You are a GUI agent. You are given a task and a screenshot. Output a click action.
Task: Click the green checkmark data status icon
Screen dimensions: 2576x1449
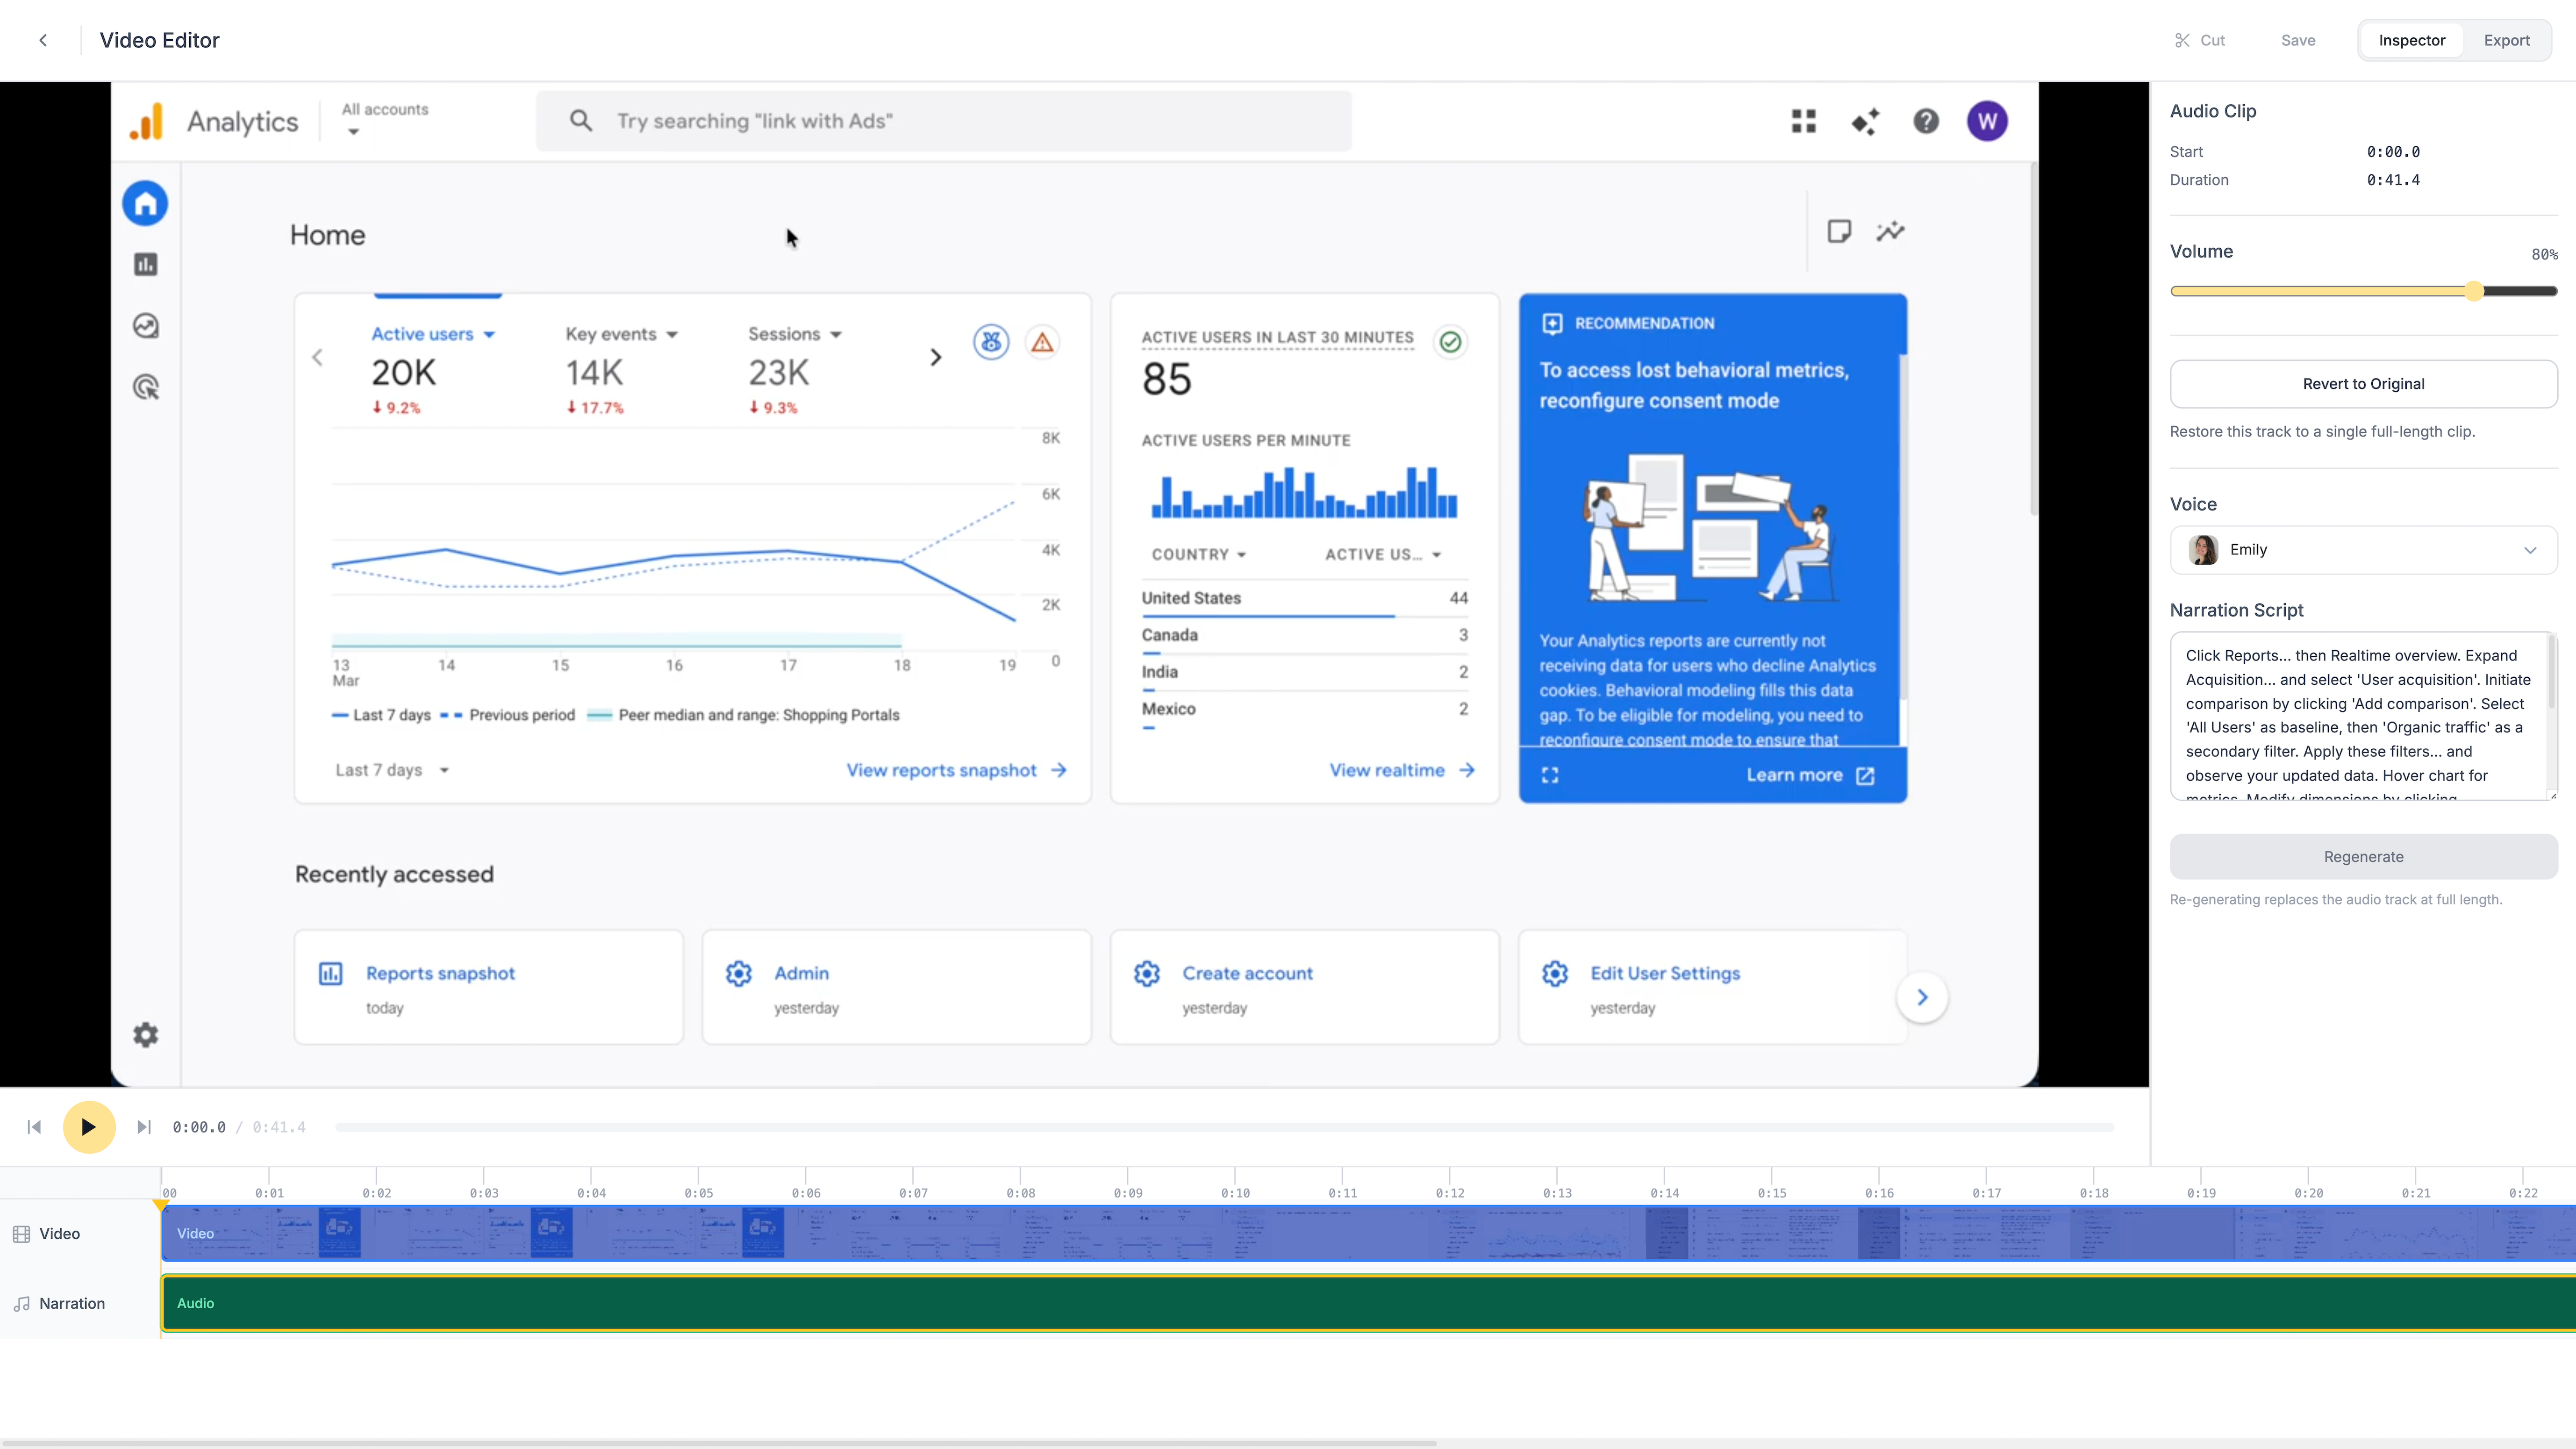[x=1450, y=342]
